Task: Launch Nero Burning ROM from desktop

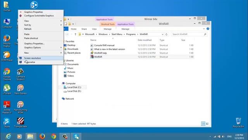Action: (21, 107)
